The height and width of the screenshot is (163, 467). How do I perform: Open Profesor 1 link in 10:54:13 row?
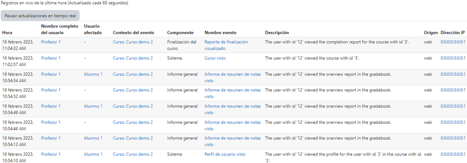tap(51, 138)
